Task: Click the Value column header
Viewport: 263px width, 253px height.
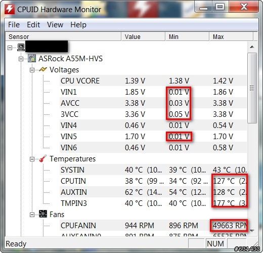Action: point(143,36)
